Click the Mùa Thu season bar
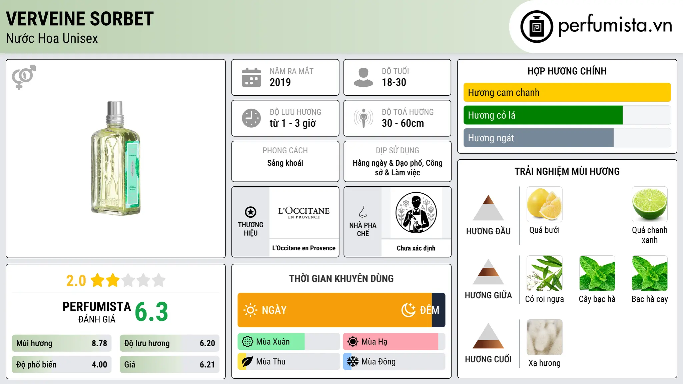 point(288,362)
